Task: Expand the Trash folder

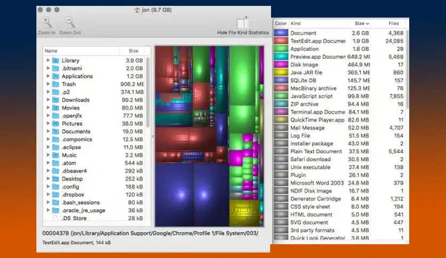Action: point(48,84)
